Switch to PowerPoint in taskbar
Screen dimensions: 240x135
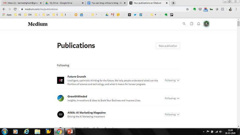pos(70,131)
